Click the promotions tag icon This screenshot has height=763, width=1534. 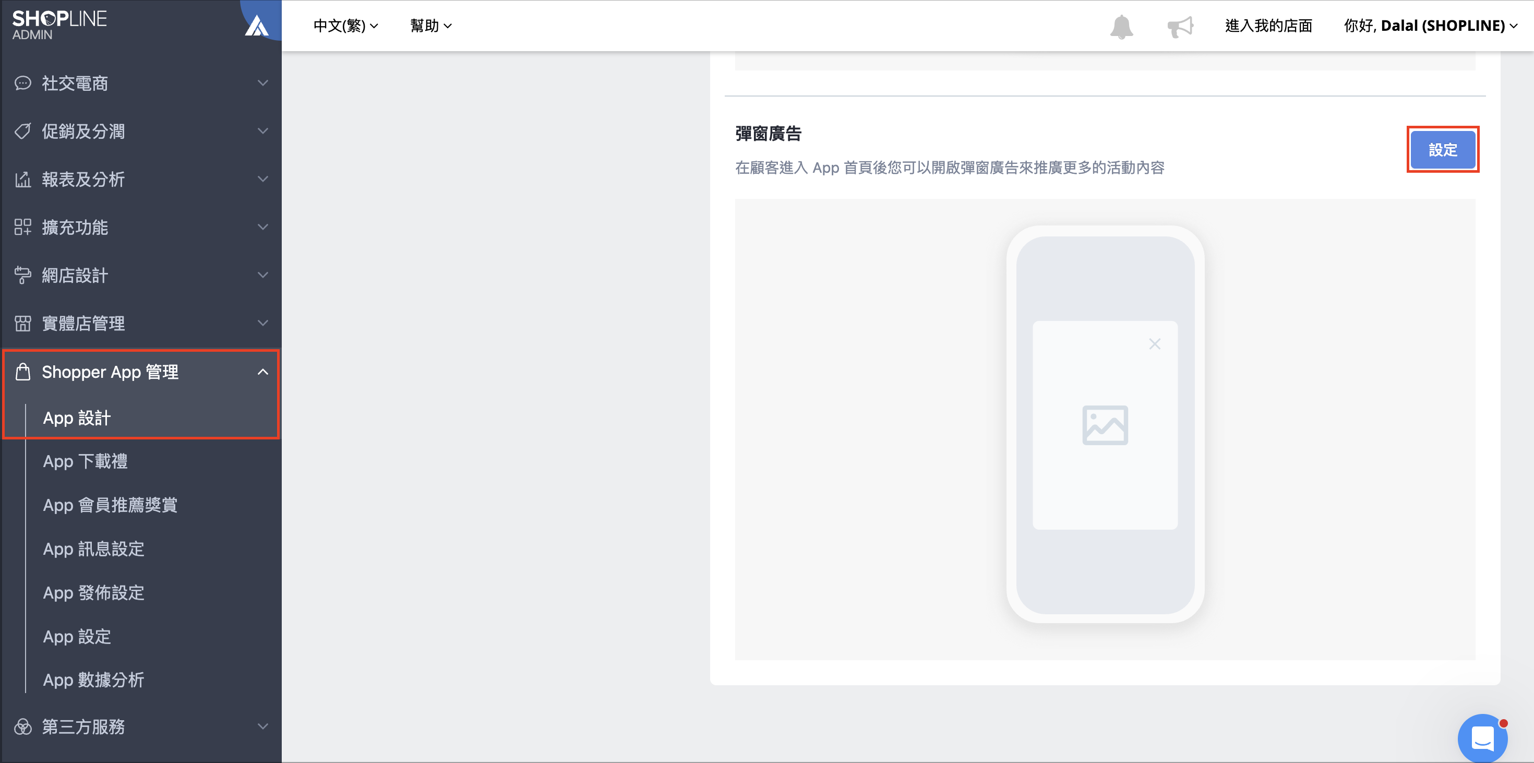click(x=22, y=131)
